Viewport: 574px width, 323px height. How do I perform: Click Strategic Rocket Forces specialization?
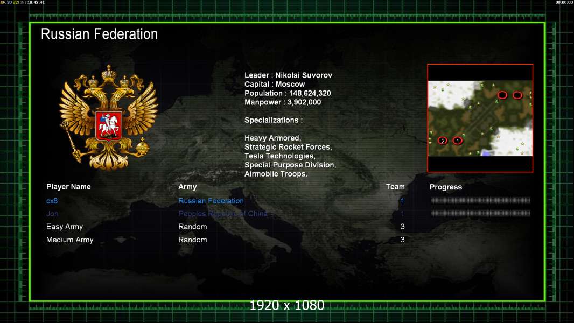(288, 147)
